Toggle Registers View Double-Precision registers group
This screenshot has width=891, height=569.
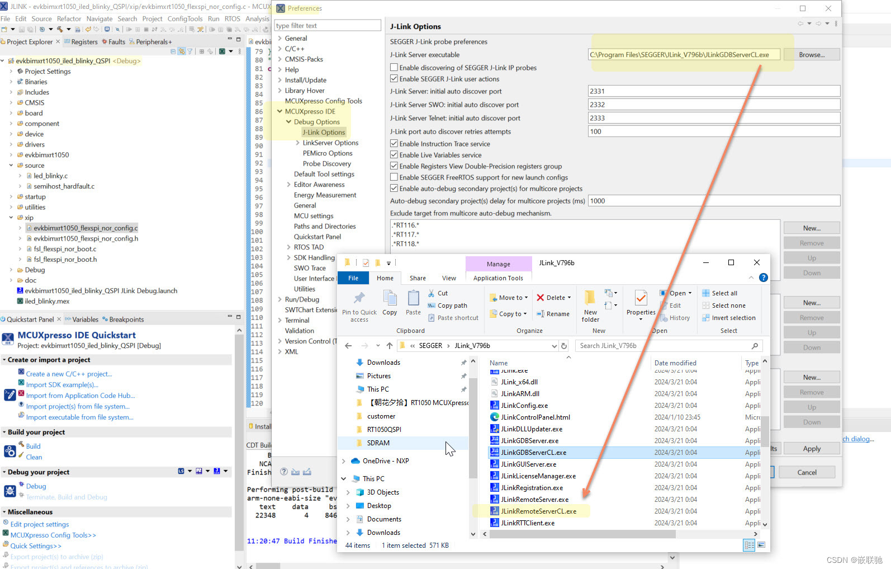pos(394,166)
